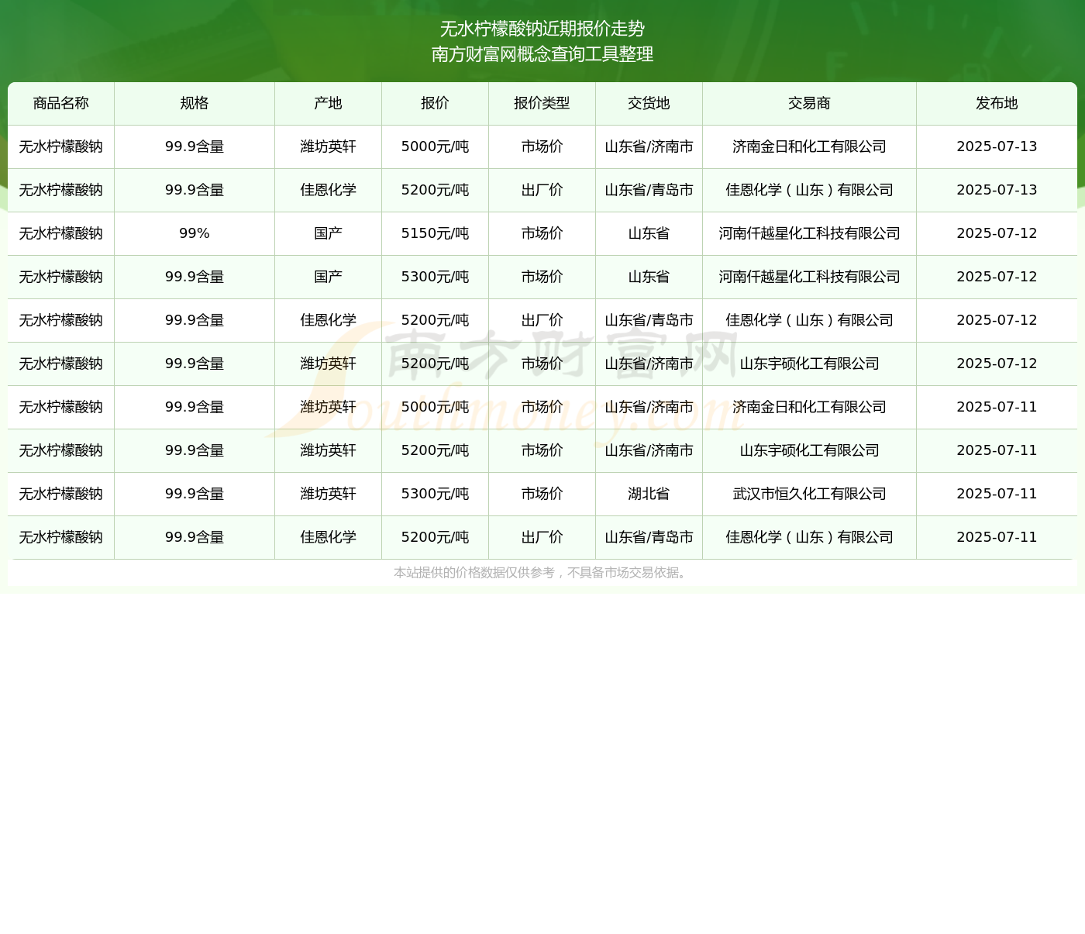Click 99.9含量 in the 武汉市恒久化工 row
The width and height of the screenshot is (1085, 934).
(x=195, y=494)
